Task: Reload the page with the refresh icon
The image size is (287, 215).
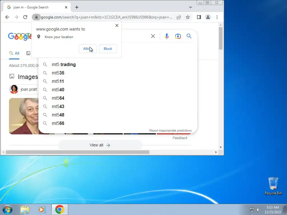Action: tap(25, 17)
